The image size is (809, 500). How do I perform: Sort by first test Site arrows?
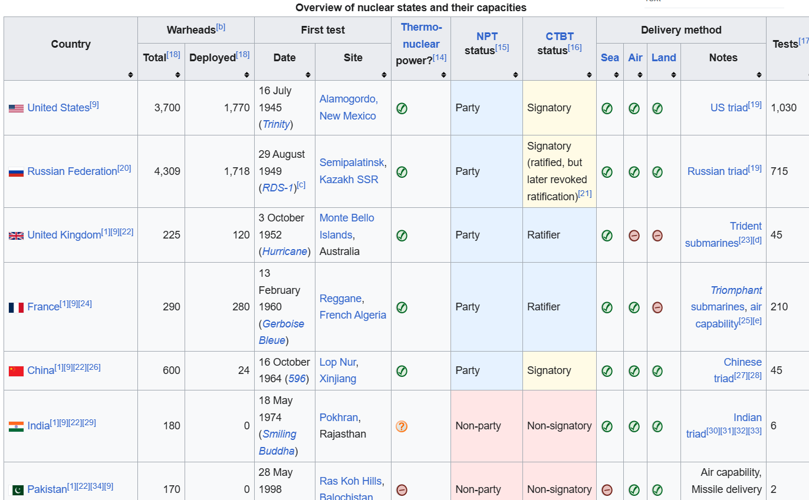pyautogui.click(x=384, y=75)
